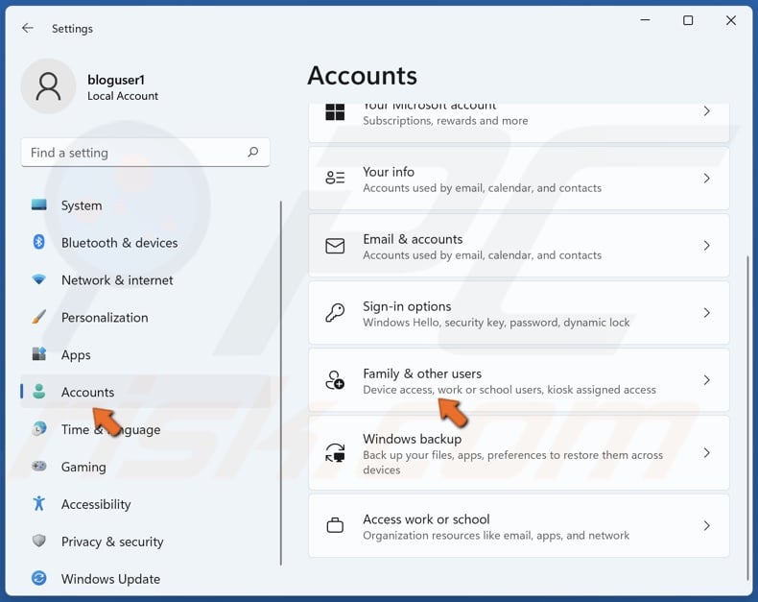
Task: Click 'Subscriptions, rewards and more' text
Action: coord(445,121)
